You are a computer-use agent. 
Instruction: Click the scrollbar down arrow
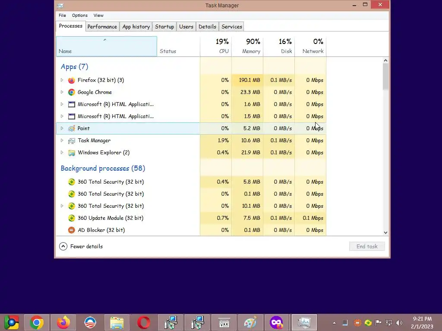[385, 233]
